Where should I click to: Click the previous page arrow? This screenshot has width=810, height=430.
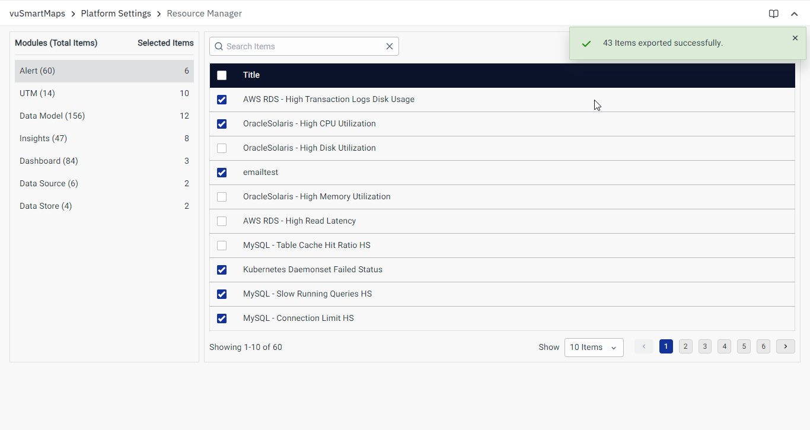pos(643,346)
